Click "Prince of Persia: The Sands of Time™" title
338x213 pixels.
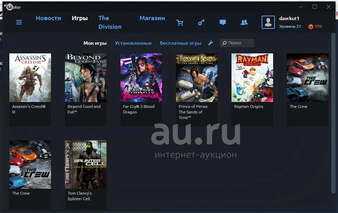click(193, 112)
